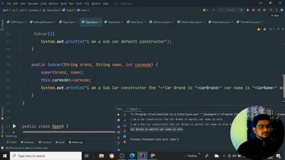Rerun Opps5 in the Run panel

click(118, 115)
